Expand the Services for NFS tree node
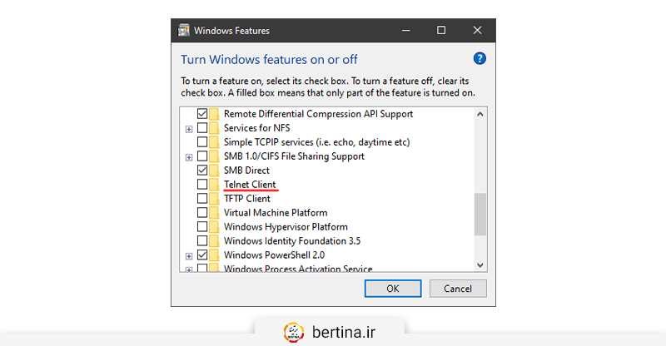The height and width of the screenshot is (346, 666). click(x=189, y=129)
